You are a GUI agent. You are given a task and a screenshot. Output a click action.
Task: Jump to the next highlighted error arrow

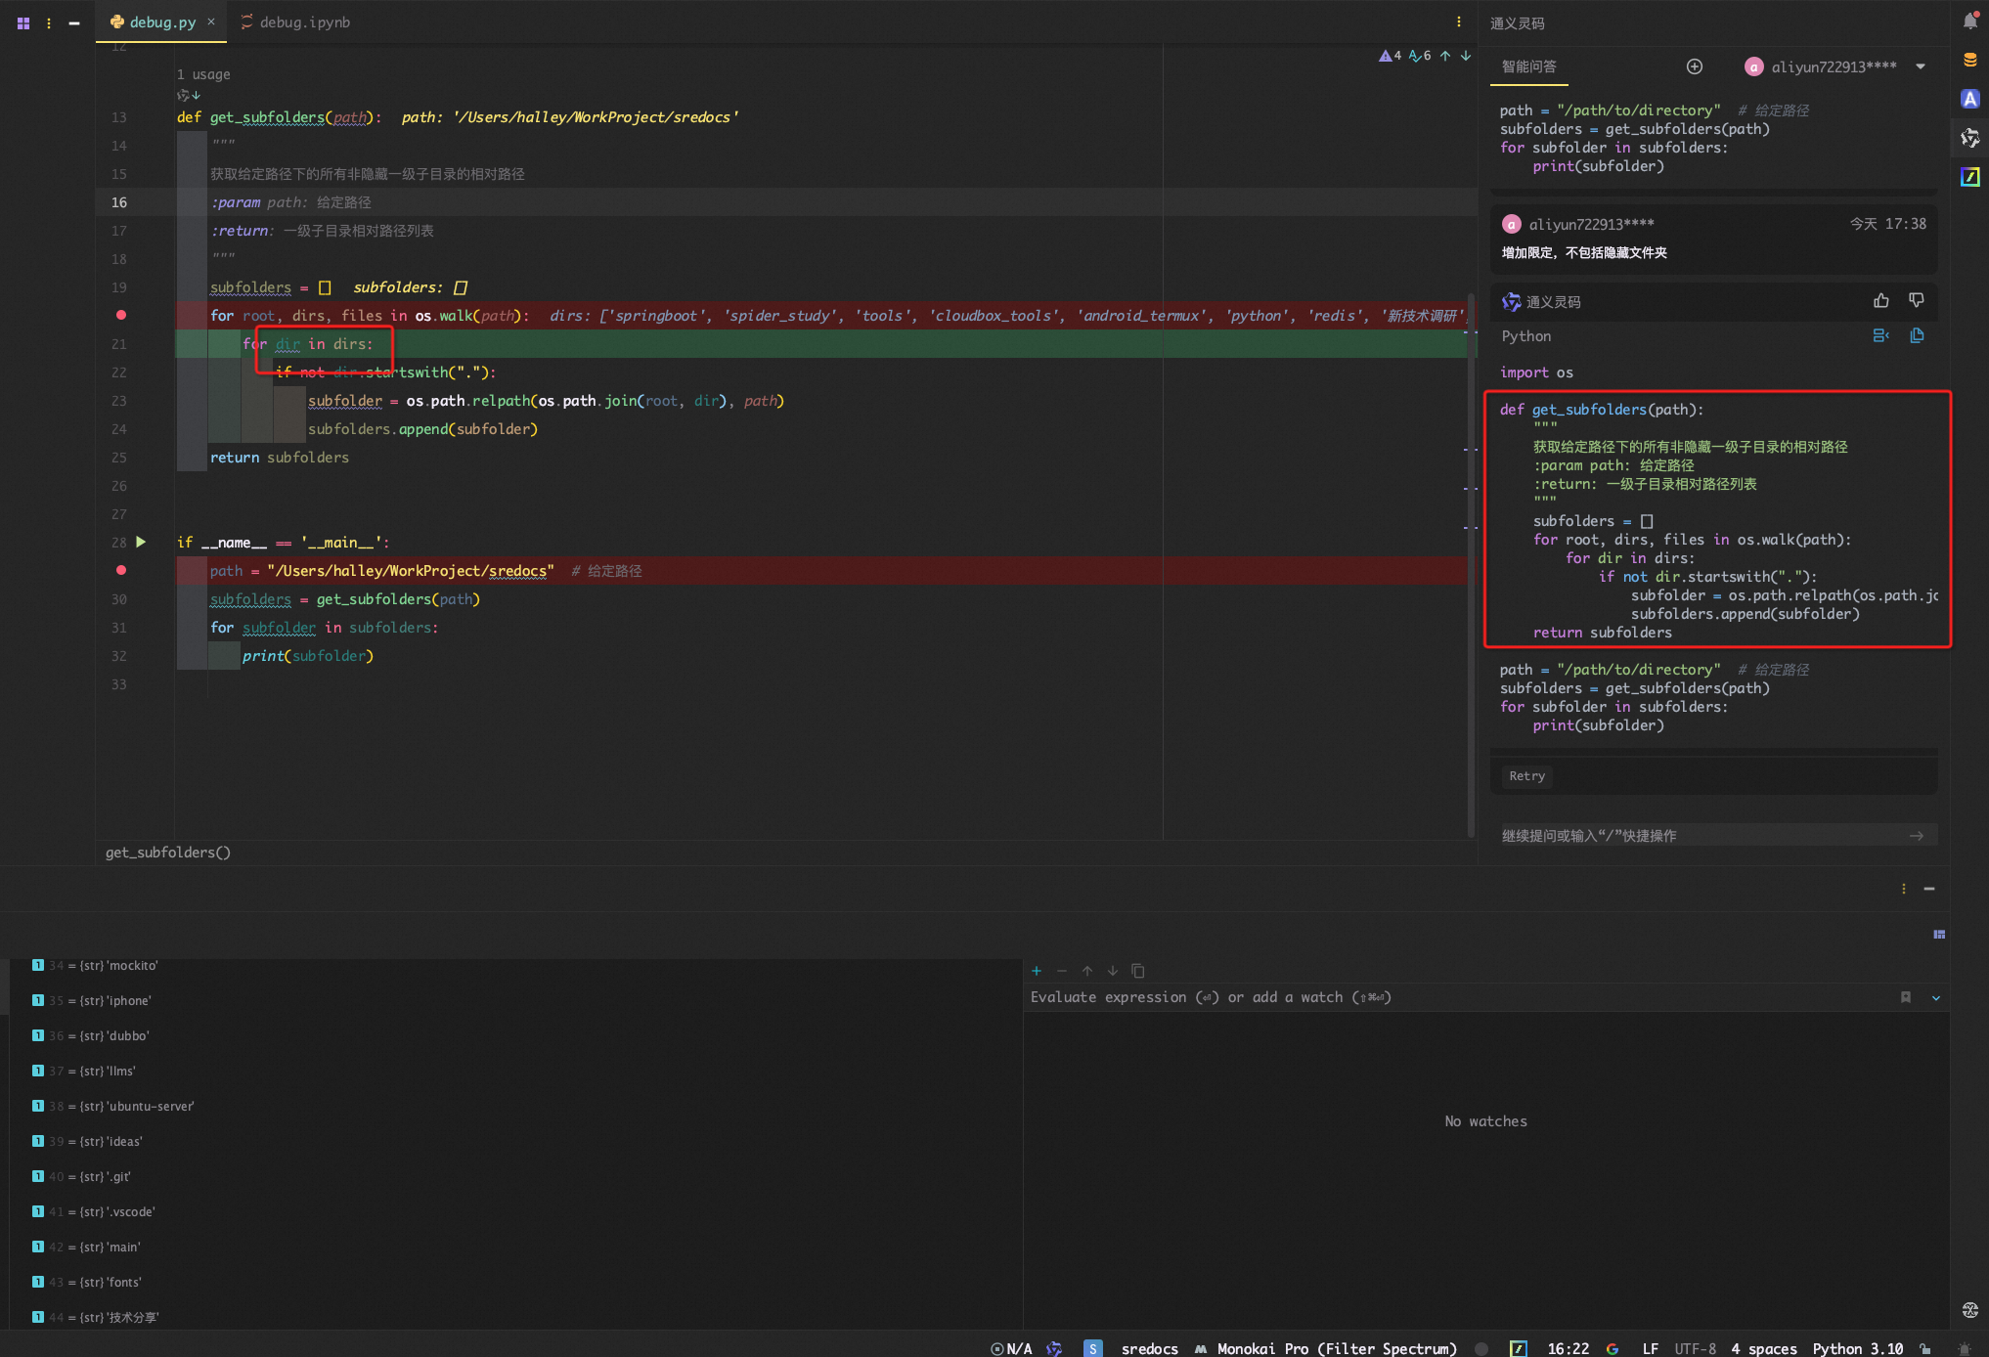pos(1466,56)
